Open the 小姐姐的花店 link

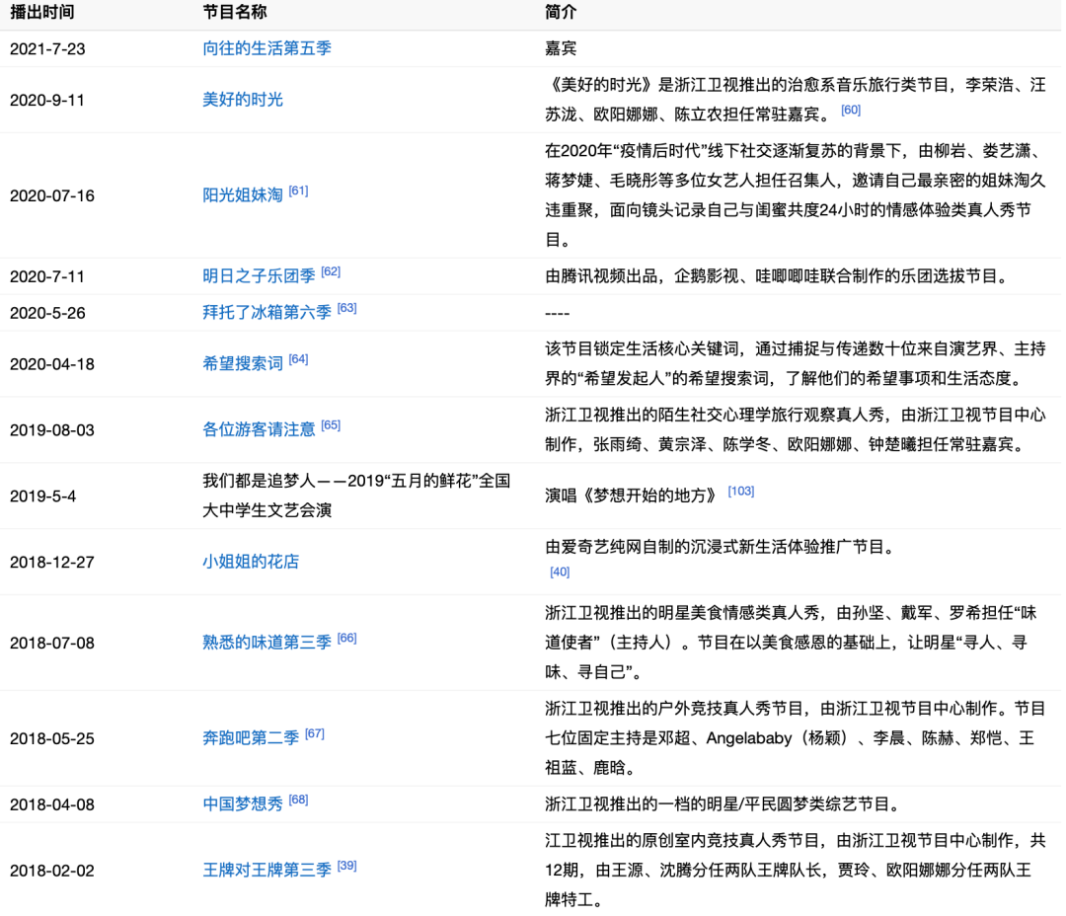(250, 562)
